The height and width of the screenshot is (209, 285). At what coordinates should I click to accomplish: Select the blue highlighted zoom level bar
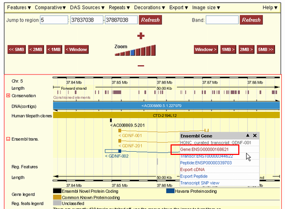[132, 53]
